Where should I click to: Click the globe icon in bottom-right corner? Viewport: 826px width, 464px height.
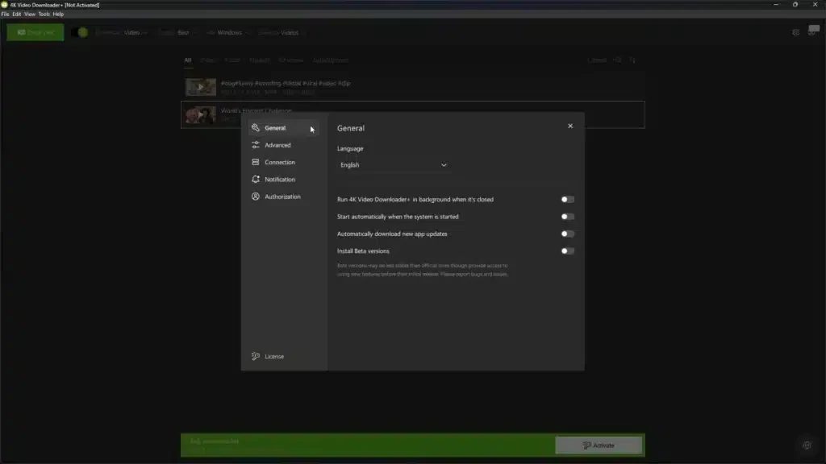(806, 445)
